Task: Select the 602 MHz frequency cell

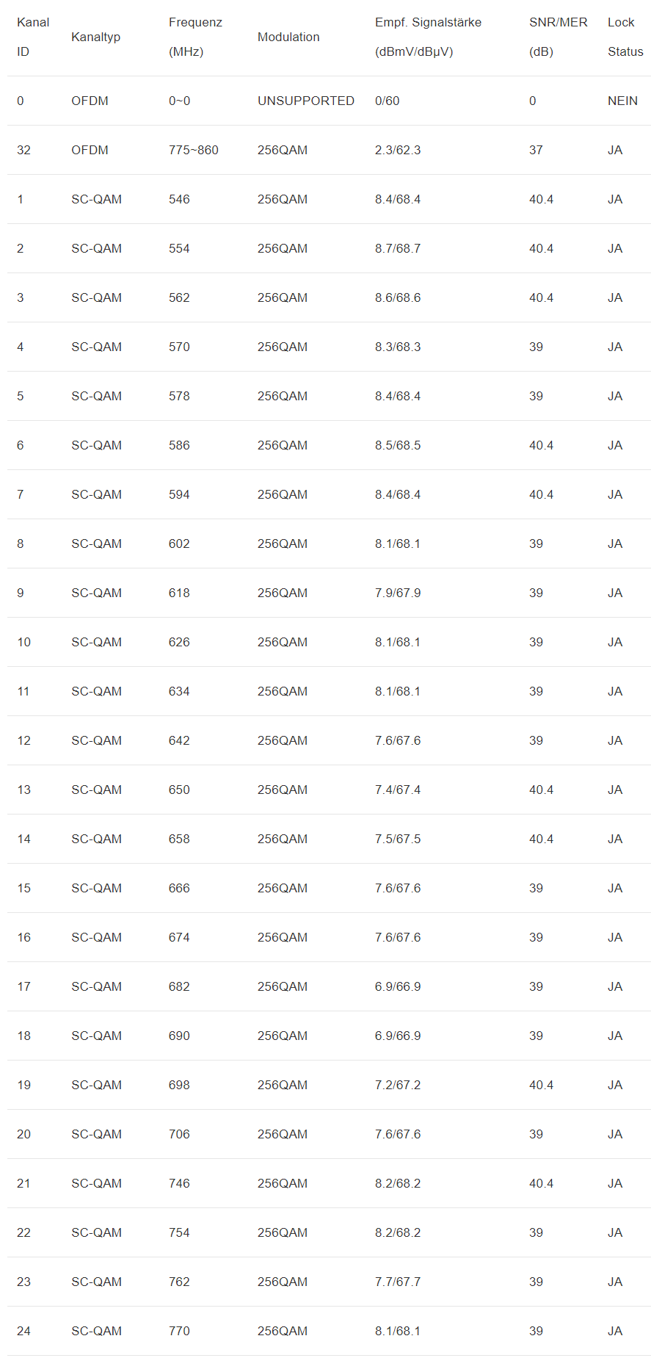Action: point(179,543)
